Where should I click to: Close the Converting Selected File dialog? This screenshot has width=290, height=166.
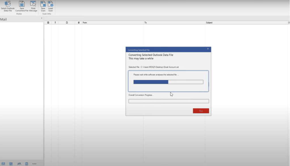(208, 49)
